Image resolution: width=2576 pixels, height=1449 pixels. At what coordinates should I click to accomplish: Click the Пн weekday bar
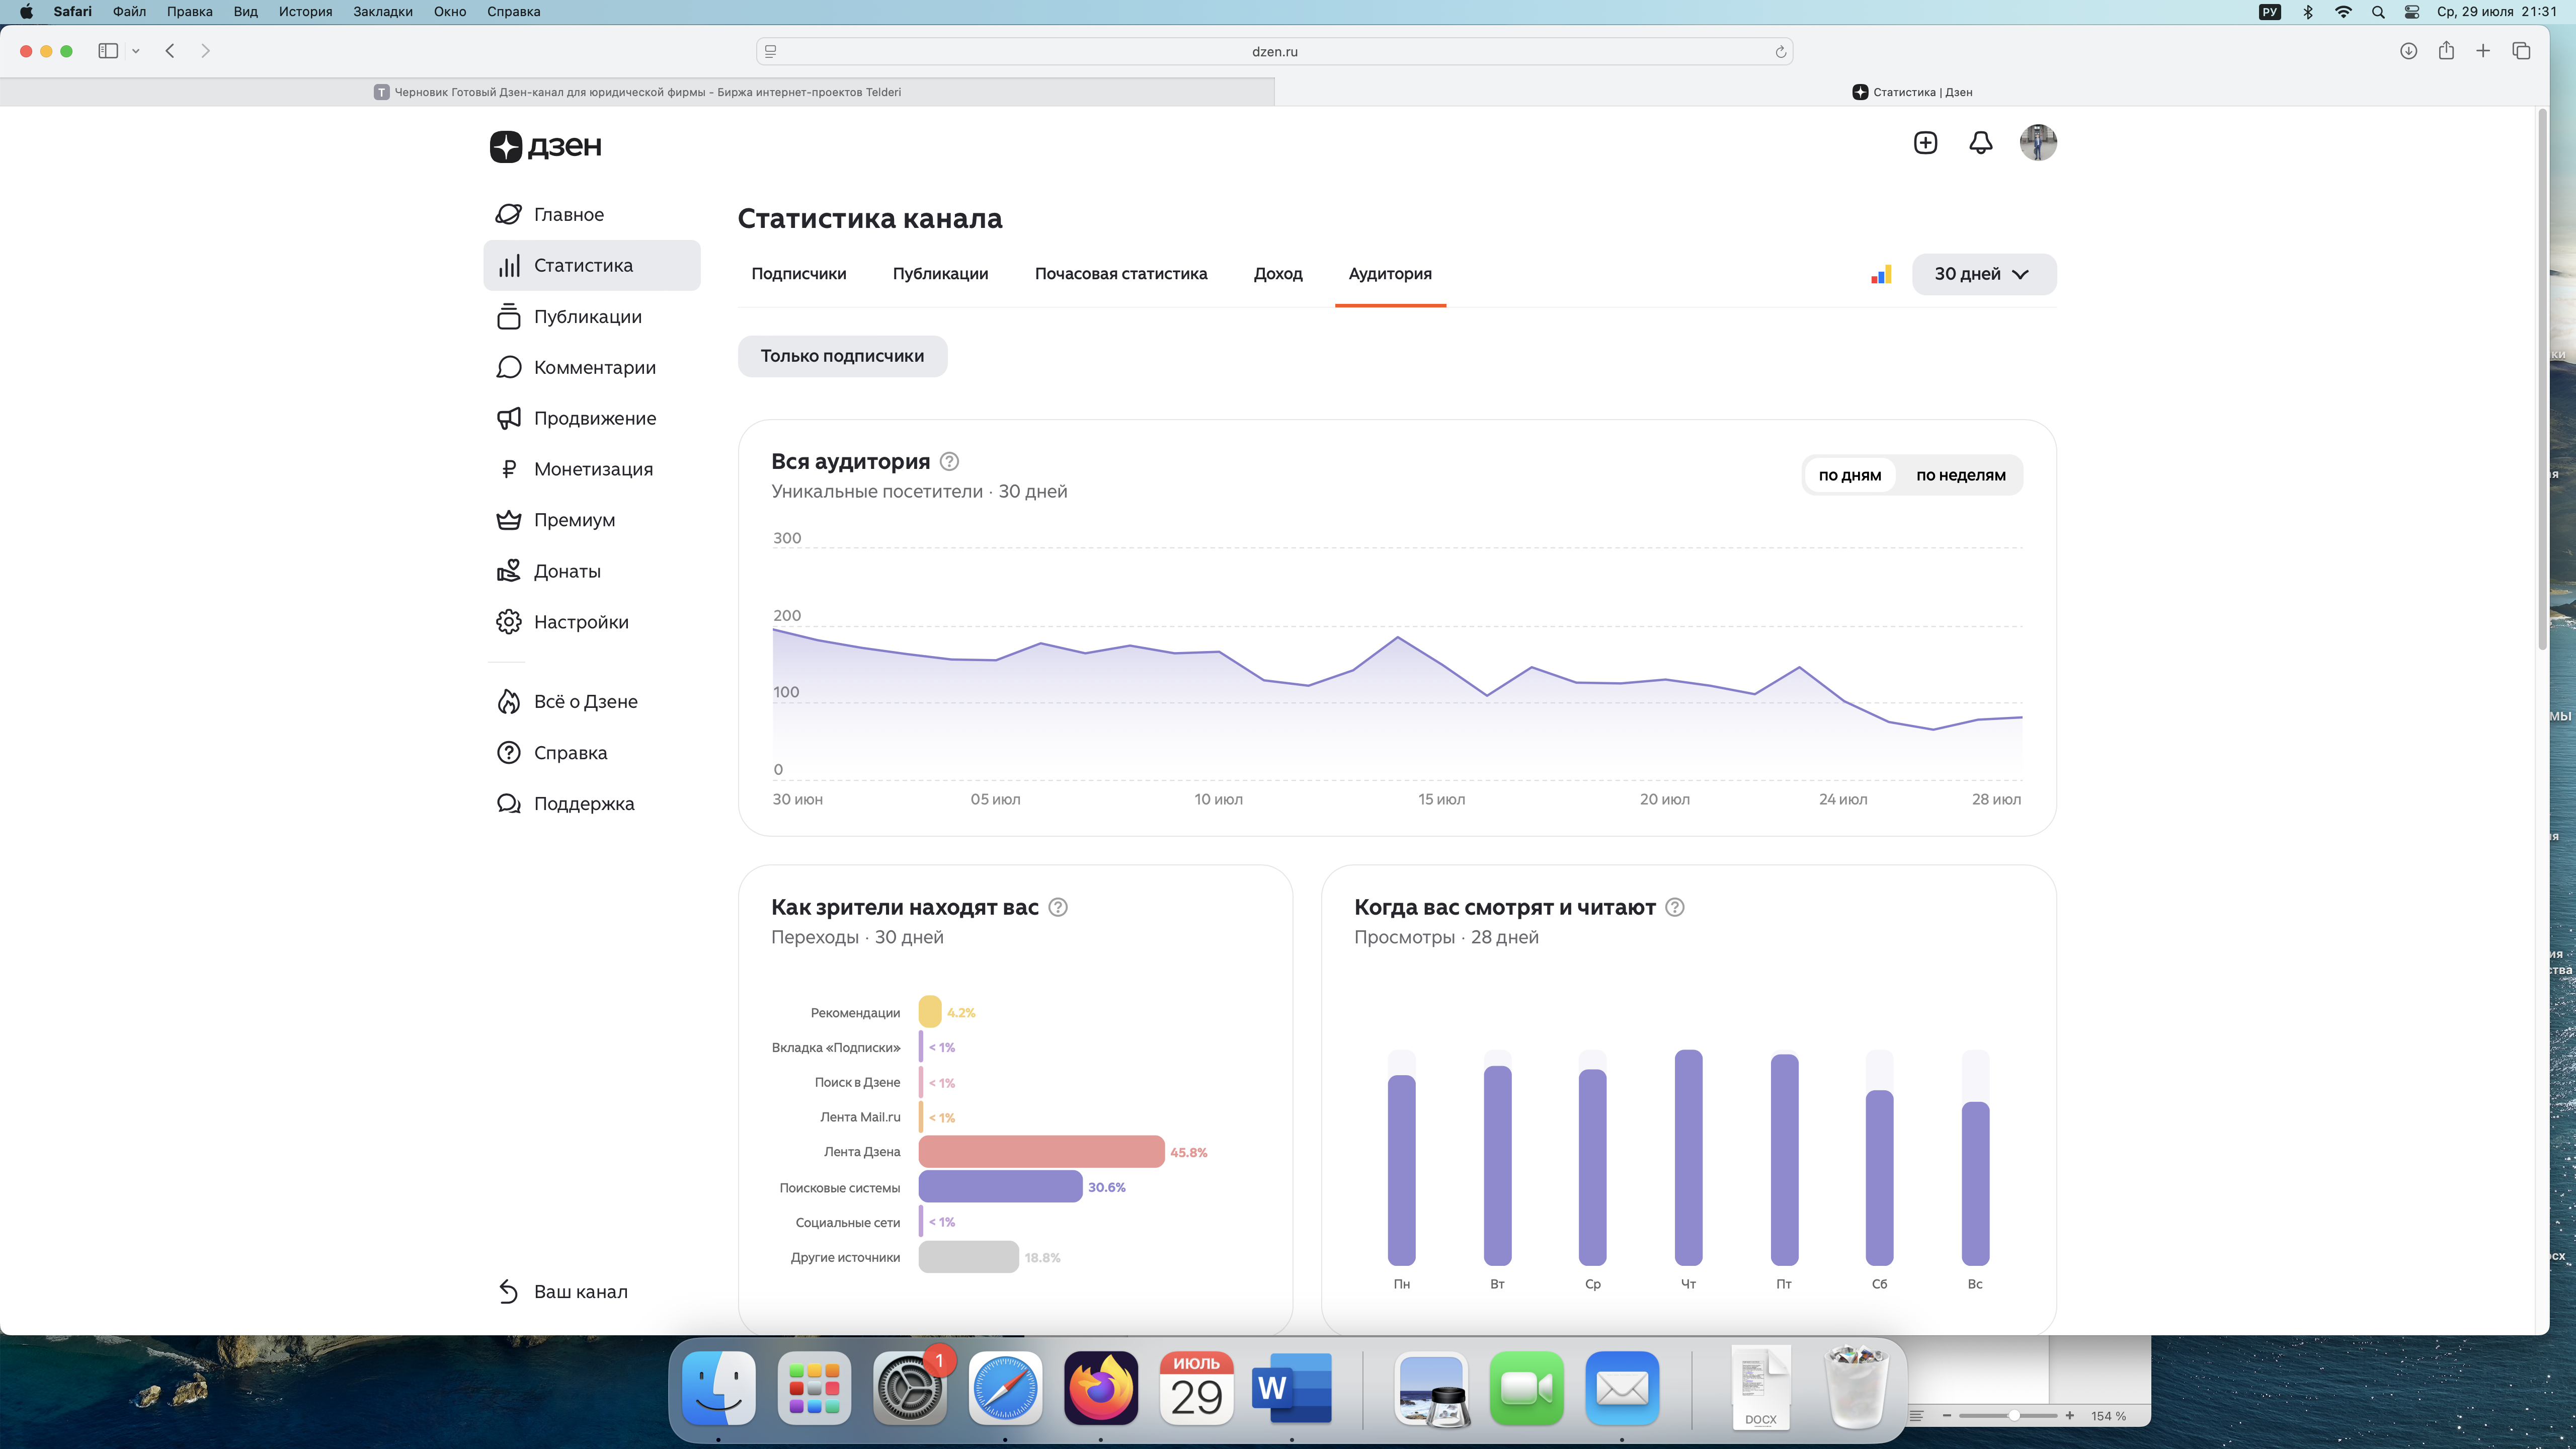pos(1401,1170)
